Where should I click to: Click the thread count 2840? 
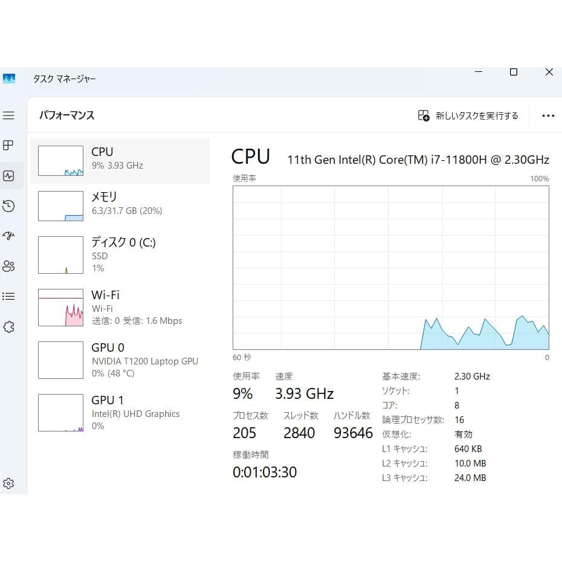click(x=299, y=433)
